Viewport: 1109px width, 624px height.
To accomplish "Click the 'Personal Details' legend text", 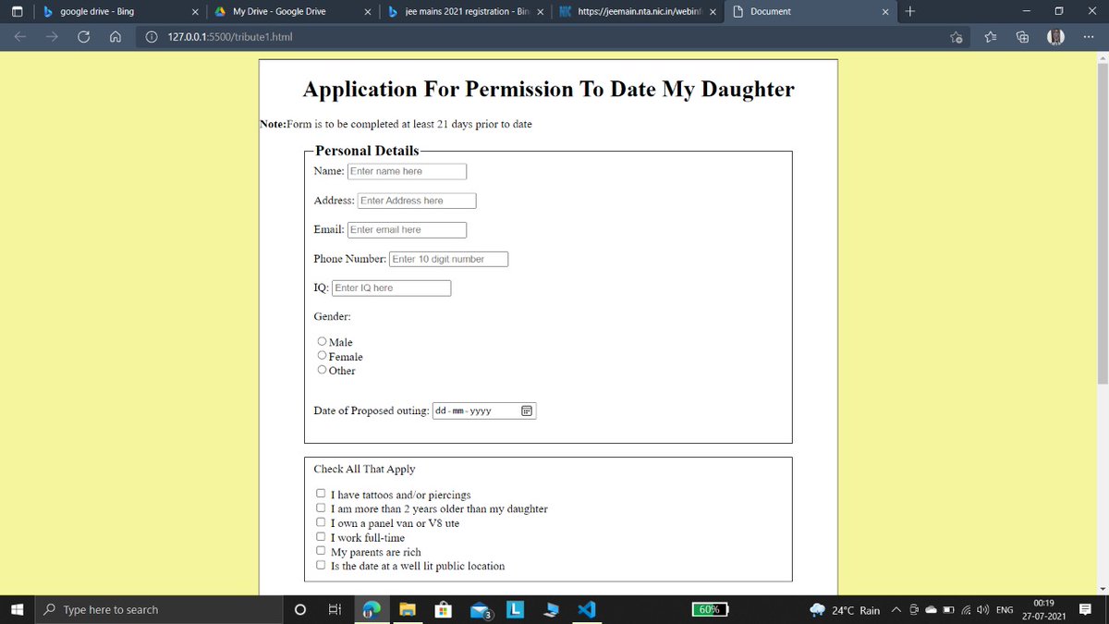I will coord(367,151).
